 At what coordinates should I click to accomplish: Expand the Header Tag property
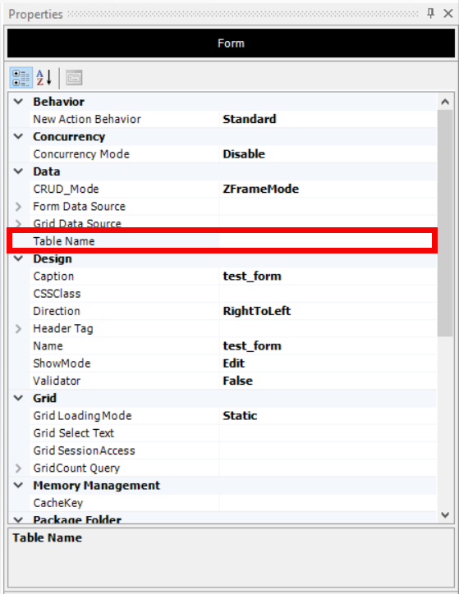18,328
